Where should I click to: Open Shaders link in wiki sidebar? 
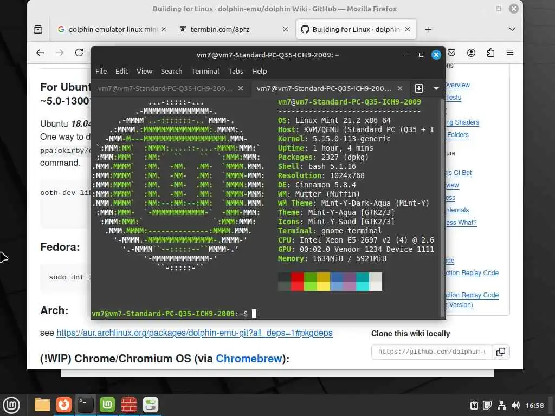pyautogui.click(x=463, y=122)
